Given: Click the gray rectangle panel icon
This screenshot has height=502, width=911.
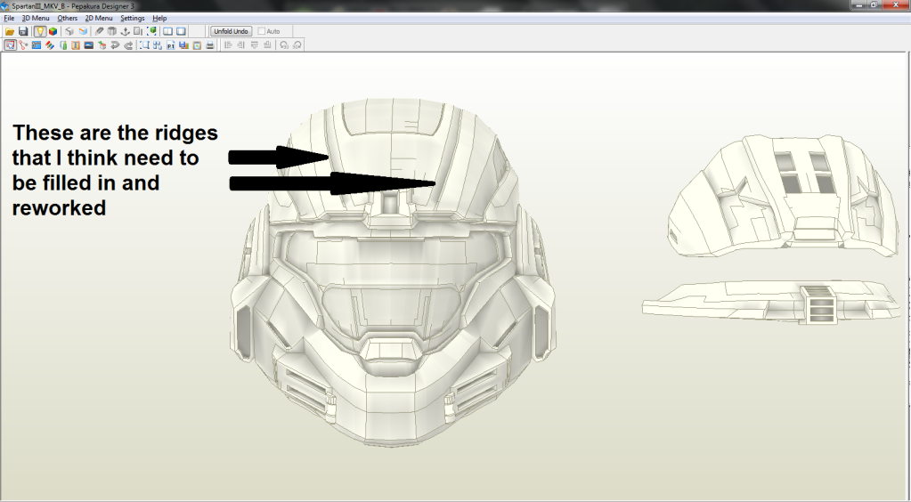Looking at the screenshot, I should 138,31.
